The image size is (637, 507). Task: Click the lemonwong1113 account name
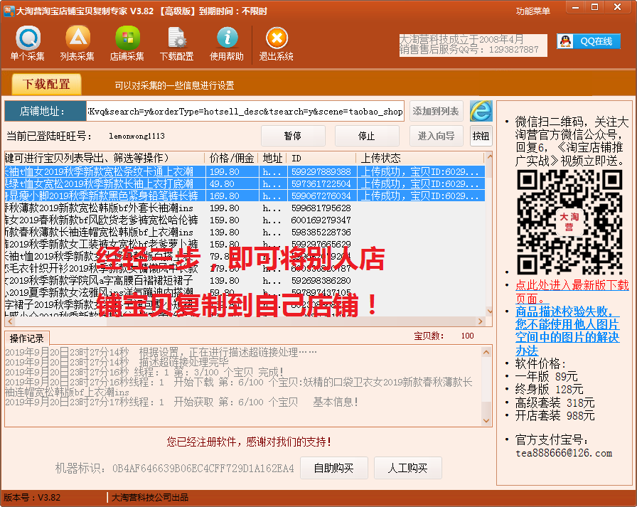coord(137,136)
